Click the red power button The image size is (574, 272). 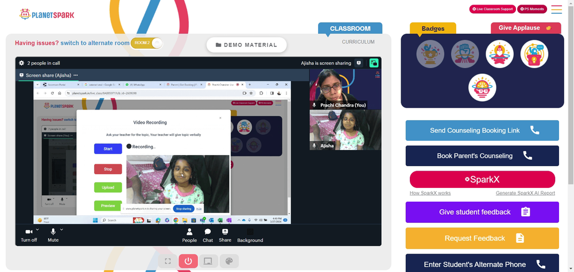(x=188, y=261)
